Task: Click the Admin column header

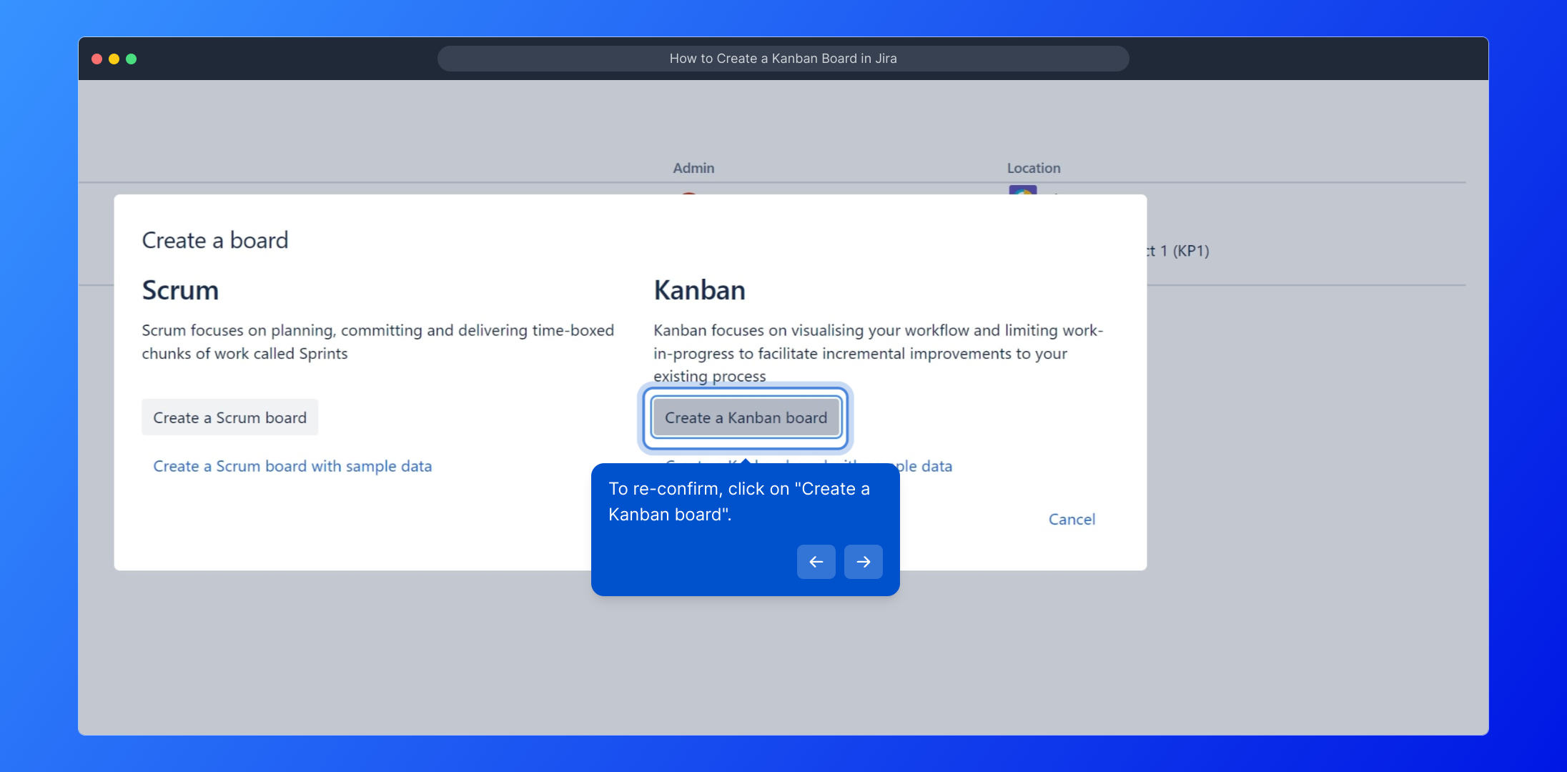Action: coord(693,168)
